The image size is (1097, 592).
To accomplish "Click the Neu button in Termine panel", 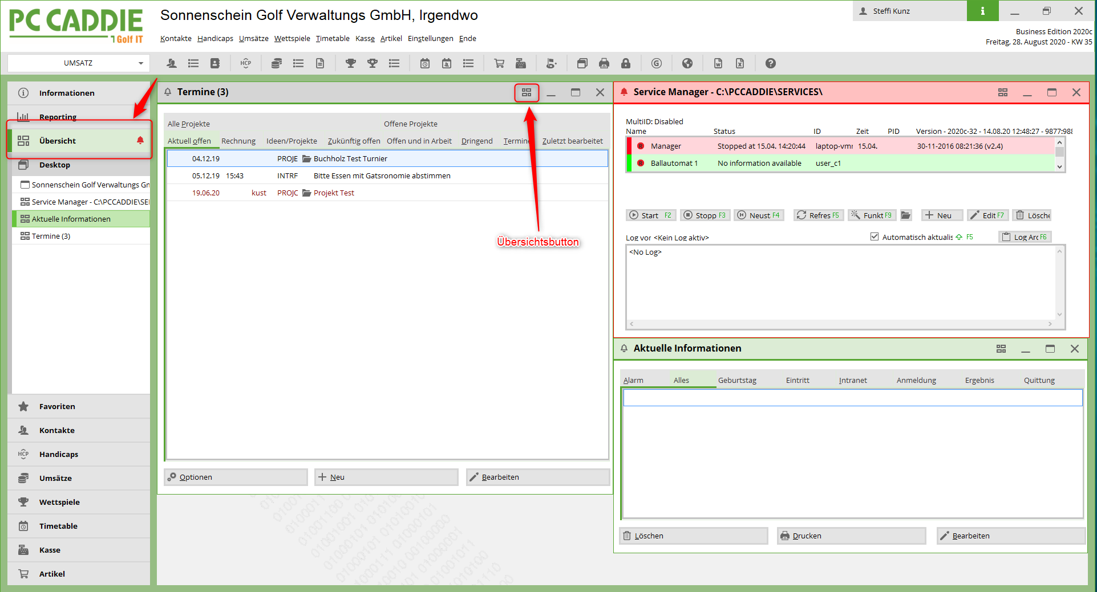I will 387,477.
